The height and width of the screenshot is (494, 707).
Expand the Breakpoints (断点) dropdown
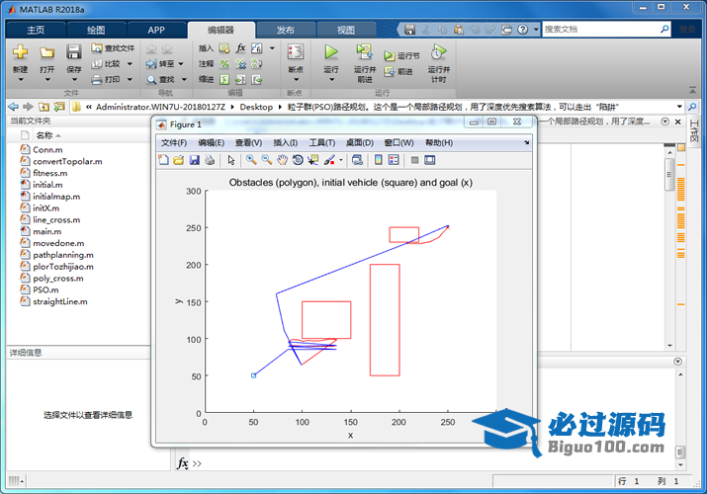click(295, 71)
